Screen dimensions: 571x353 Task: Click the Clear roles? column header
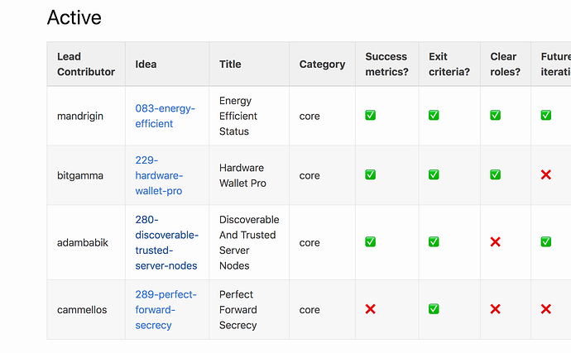[505, 64]
